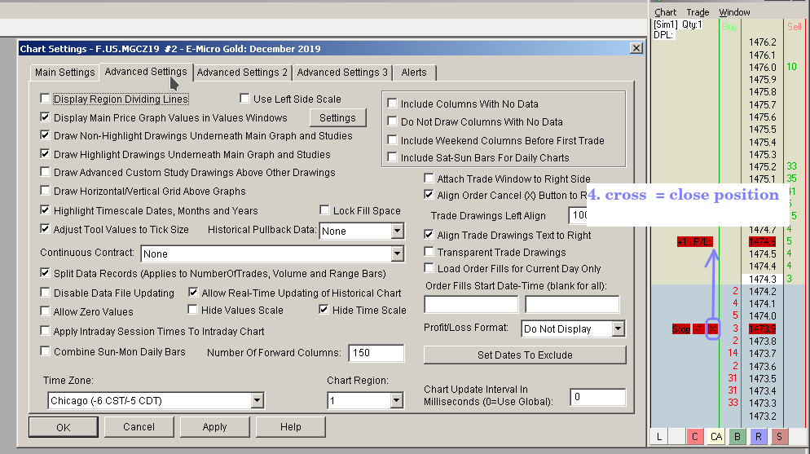
Task: Toggle Use Left Side Scale checkbox
Action: click(244, 99)
